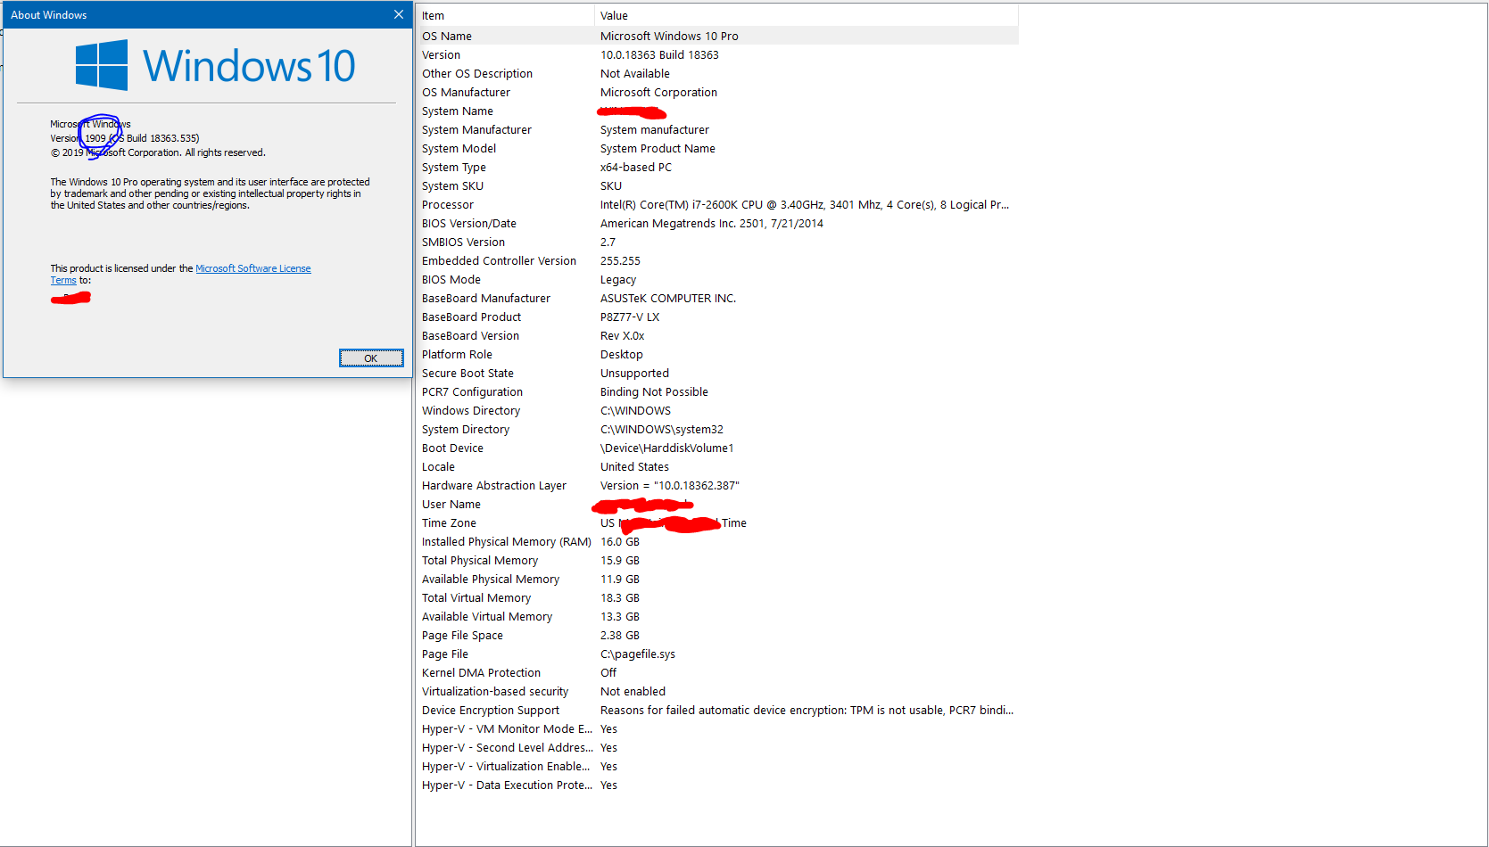1489x847 pixels.
Task: Select the BaseBoard Version row
Action: click(x=717, y=335)
